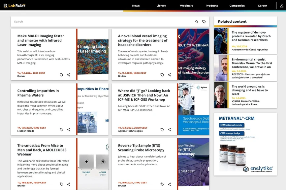This screenshot has height=190, width=286.
Task: Go to the Career page
Action: tap(262, 6)
